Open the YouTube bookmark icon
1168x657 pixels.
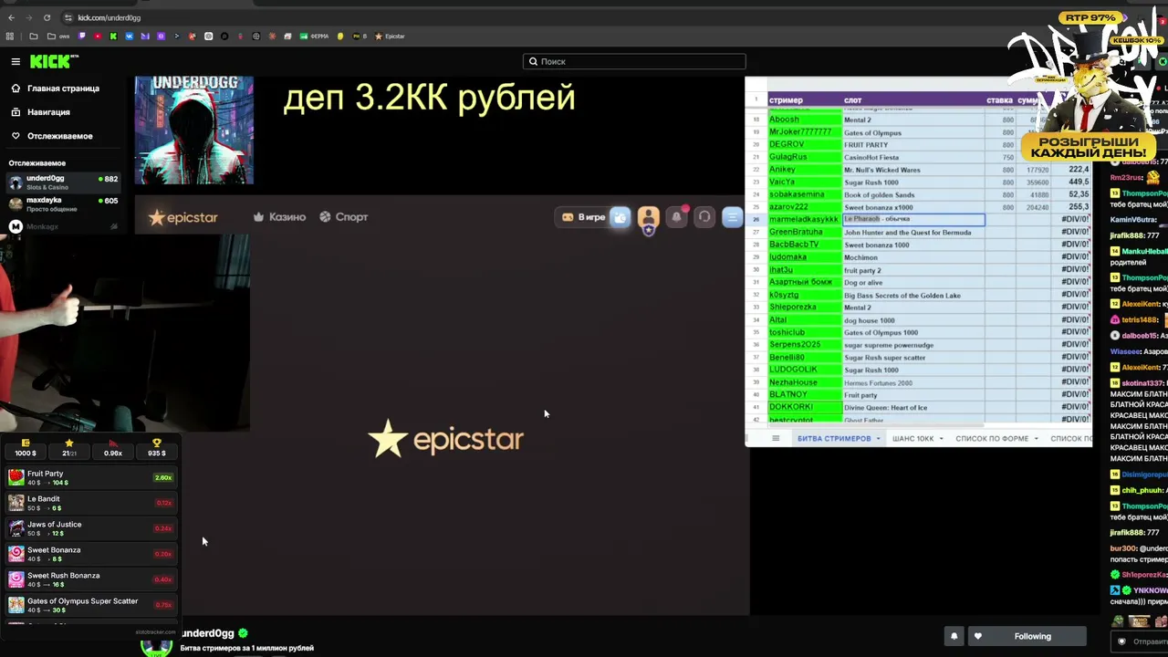tap(98, 36)
